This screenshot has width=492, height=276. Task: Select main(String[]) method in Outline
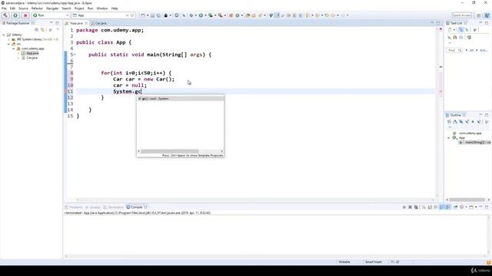[474, 143]
